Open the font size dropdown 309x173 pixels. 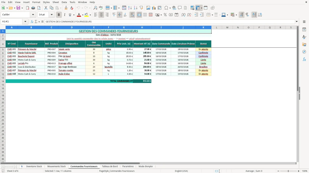point(51,15)
